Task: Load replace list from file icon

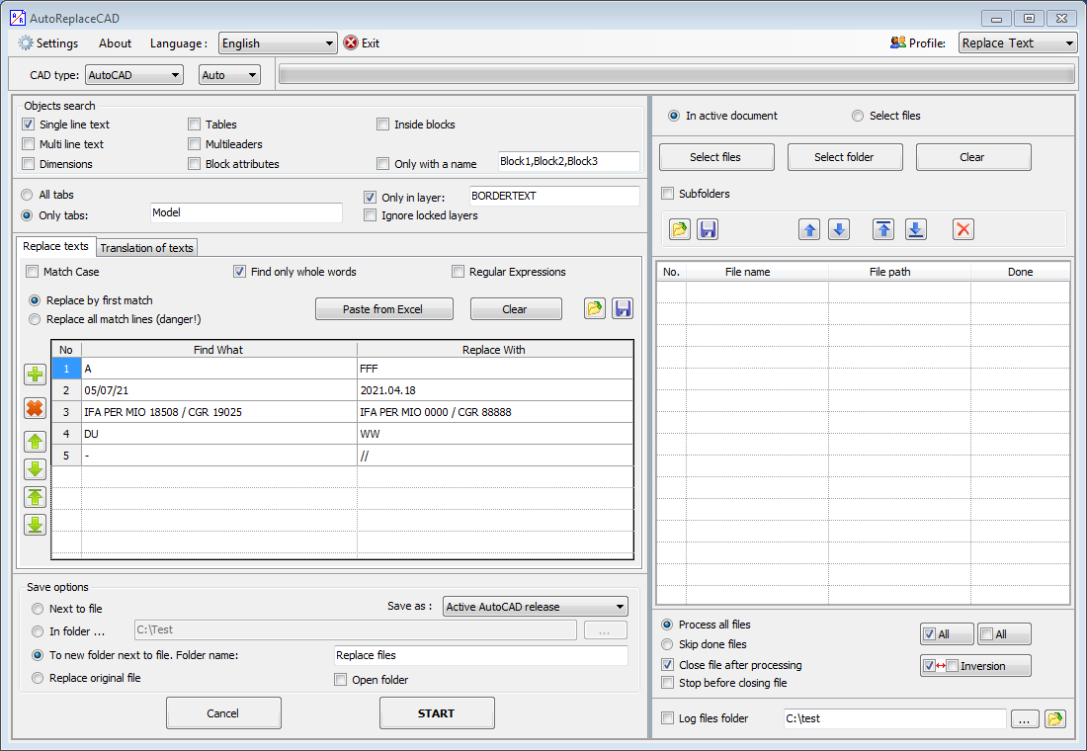Action: click(595, 308)
